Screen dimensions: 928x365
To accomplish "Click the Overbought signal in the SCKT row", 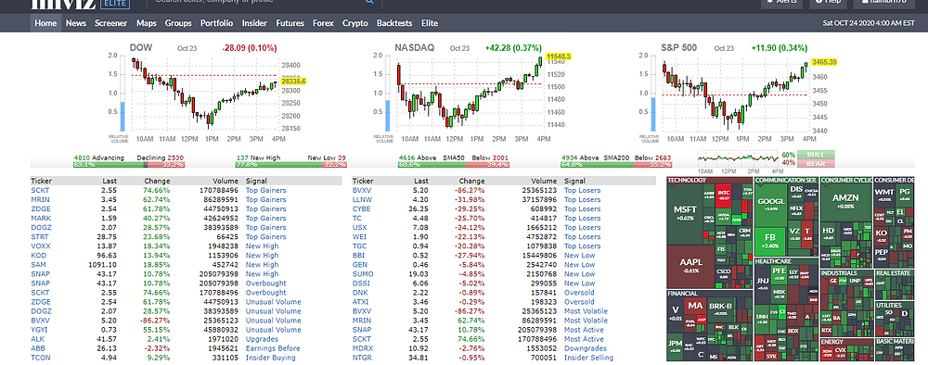I will [265, 293].
